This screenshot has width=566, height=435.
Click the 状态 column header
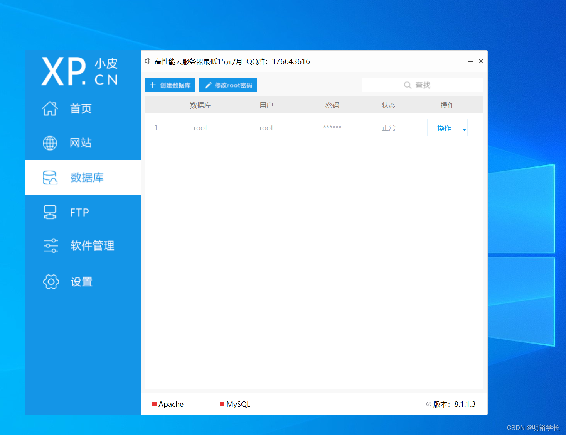click(389, 105)
